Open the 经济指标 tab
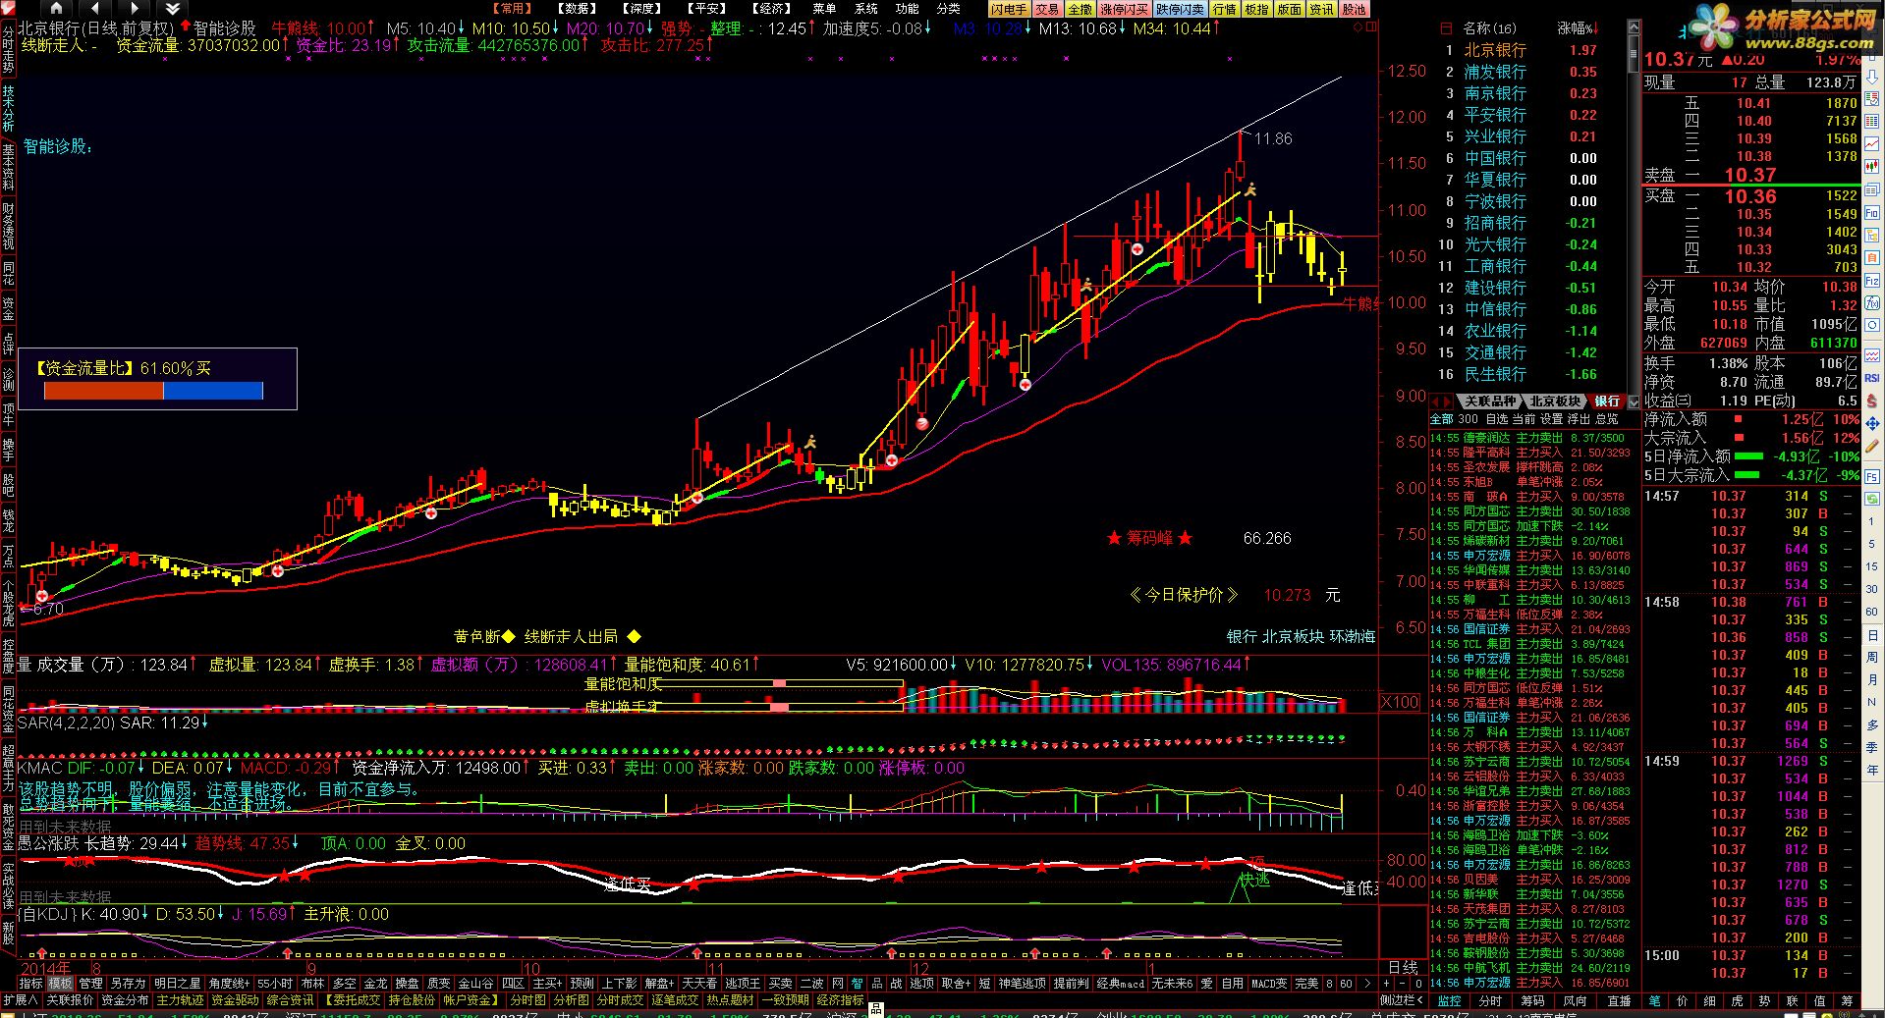Screen dimensions: 1885x1018 (x=840, y=1000)
